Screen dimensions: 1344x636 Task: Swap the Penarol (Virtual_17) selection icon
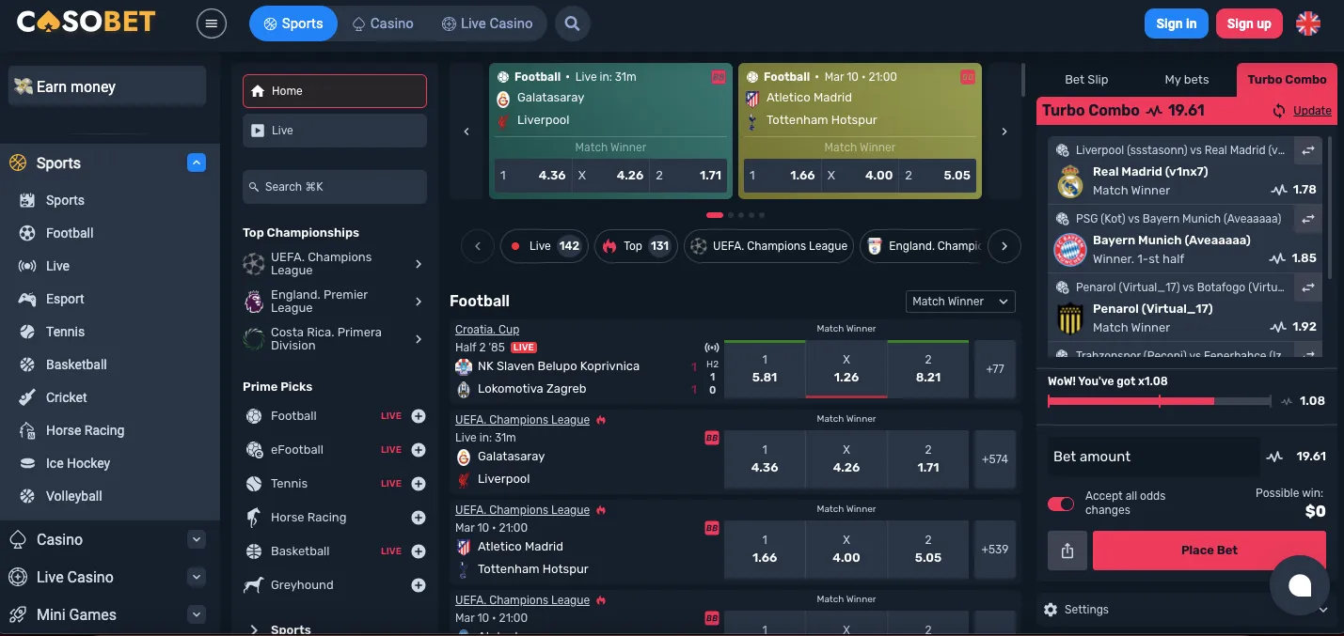1307,287
